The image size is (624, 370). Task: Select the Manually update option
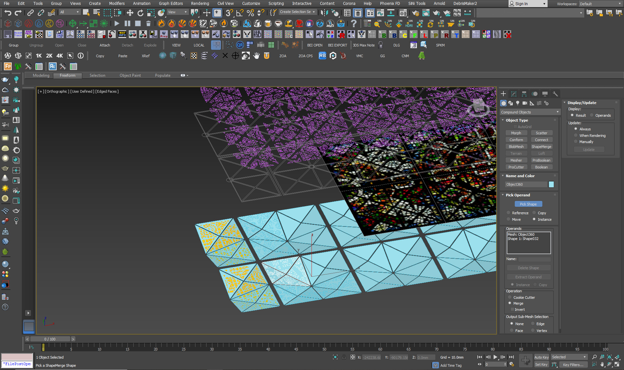click(x=576, y=142)
